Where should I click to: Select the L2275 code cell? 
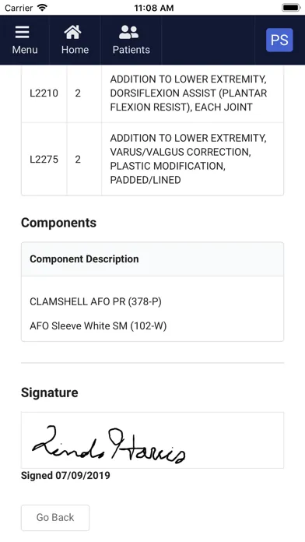44,160
